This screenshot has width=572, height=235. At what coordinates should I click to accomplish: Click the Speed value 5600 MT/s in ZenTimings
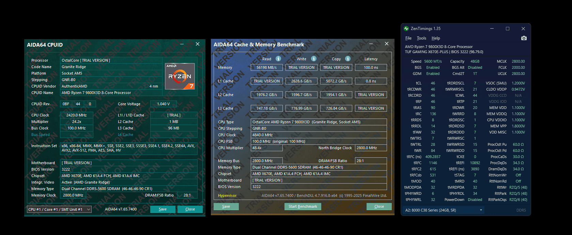click(433, 61)
